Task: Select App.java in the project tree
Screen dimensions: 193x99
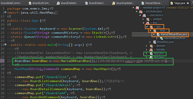Action: 159,53
